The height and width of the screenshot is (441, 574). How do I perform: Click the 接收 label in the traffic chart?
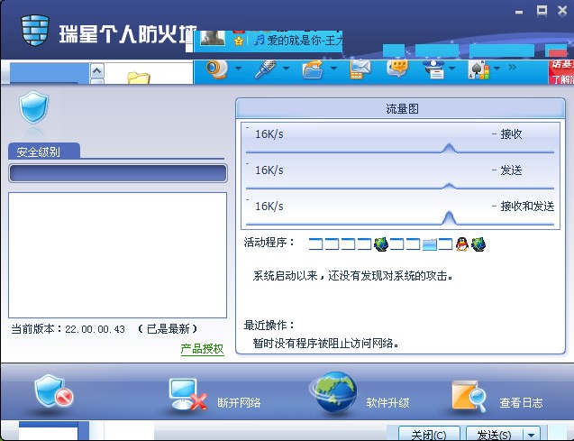pos(511,134)
